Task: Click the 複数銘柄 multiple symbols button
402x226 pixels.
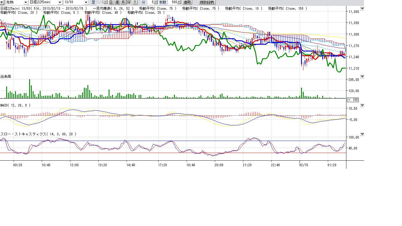Action: tap(207, 2)
